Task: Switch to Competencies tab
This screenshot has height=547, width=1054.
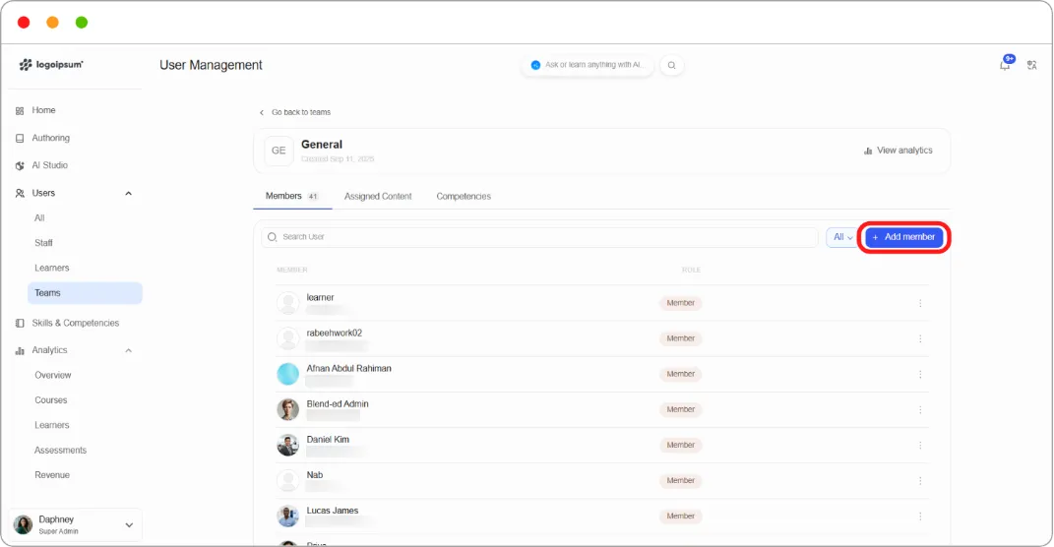Action: 464,196
